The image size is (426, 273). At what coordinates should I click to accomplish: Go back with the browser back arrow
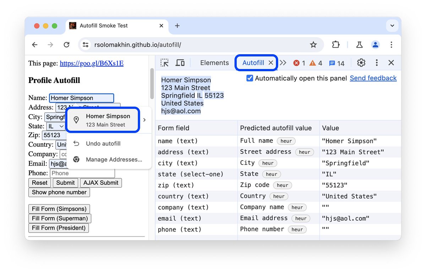click(x=34, y=45)
